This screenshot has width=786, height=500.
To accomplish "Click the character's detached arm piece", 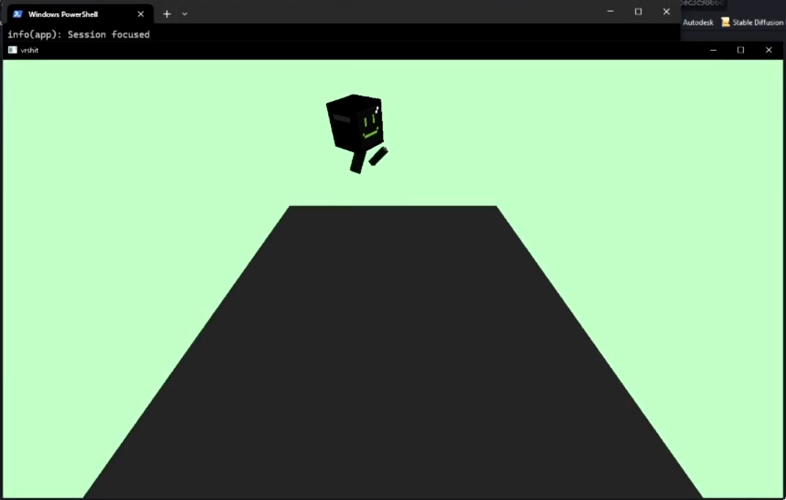I will coord(377,157).
